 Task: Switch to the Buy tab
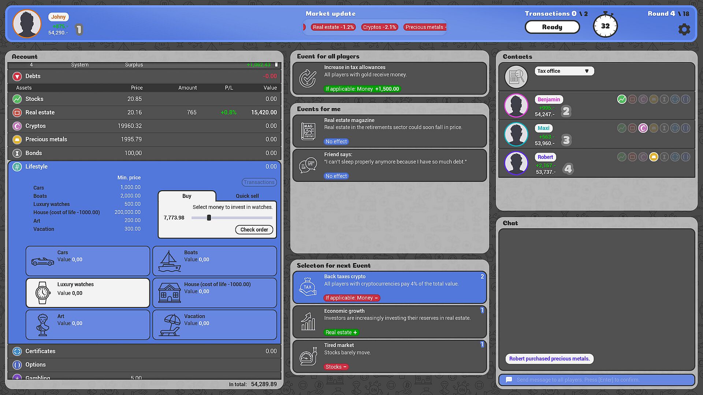(187, 196)
